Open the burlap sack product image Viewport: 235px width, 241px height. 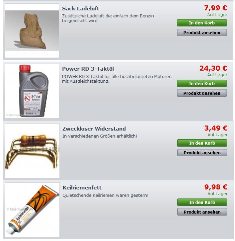tap(32, 30)
